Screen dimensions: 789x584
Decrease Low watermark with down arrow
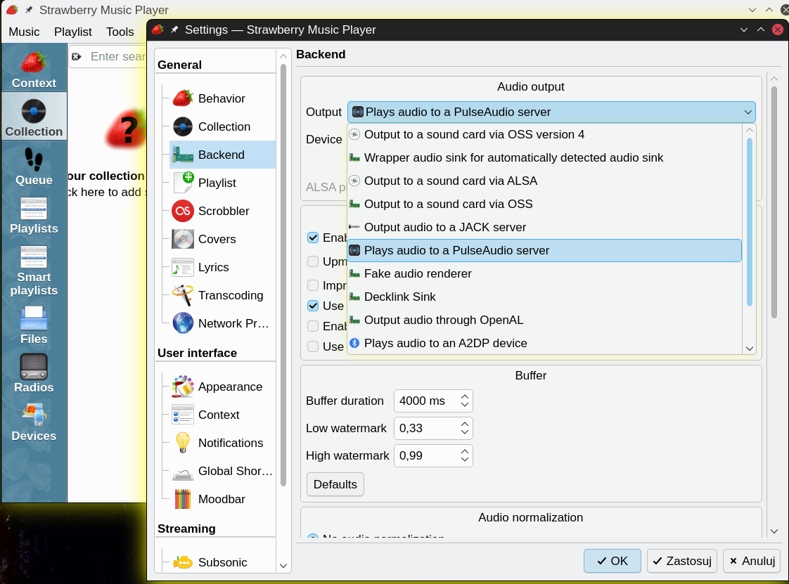[x=464, y=432]
